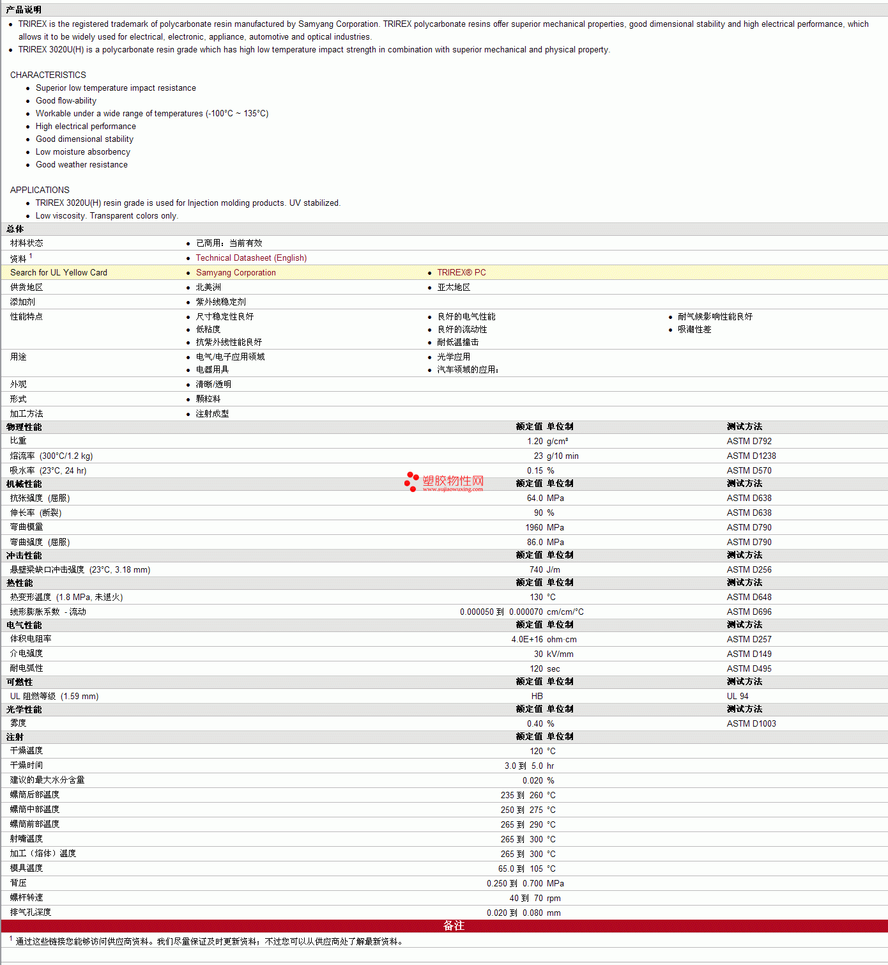Select the '紫外线稳定剂' additive entry

[x=220, y=302]
